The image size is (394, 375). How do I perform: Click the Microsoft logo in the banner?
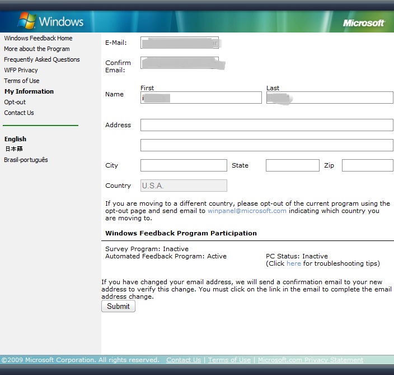tap(364, 23)
